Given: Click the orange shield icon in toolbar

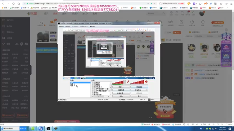Looking at the screenshot, I should pos(188,3).
